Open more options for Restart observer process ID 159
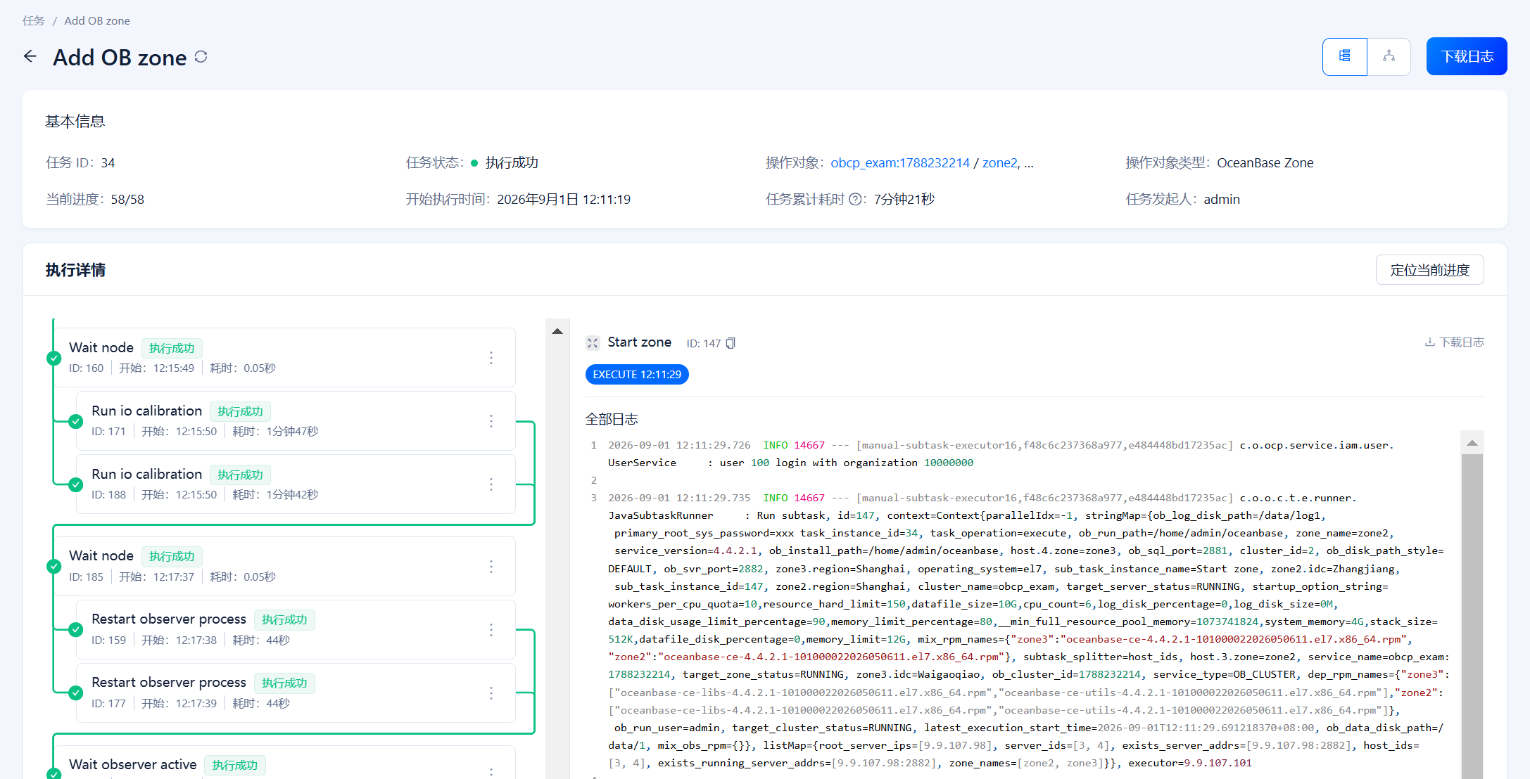Image resolution: width=1530 pixels, height=779 pixels. point(491,630)
